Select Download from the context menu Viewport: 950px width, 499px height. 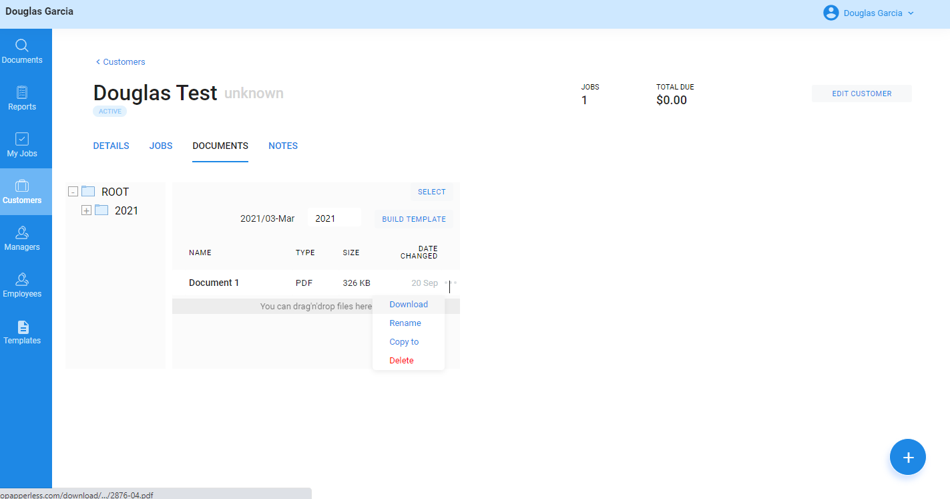408,304
